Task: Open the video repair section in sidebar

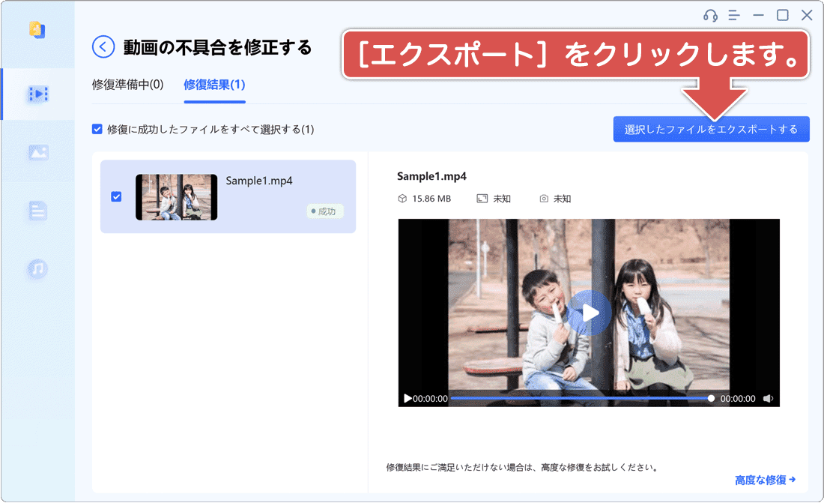Action: click(38, 94)
